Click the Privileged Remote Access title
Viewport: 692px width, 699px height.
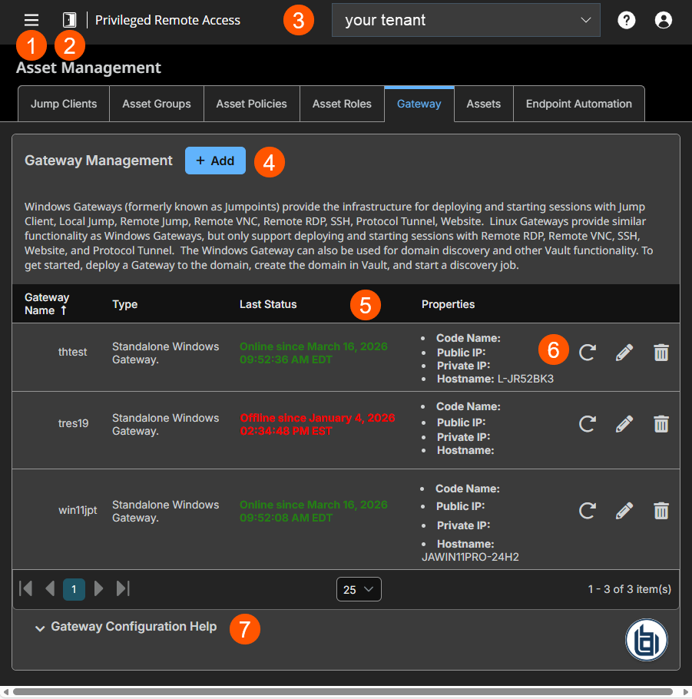[x=167, y=20]
